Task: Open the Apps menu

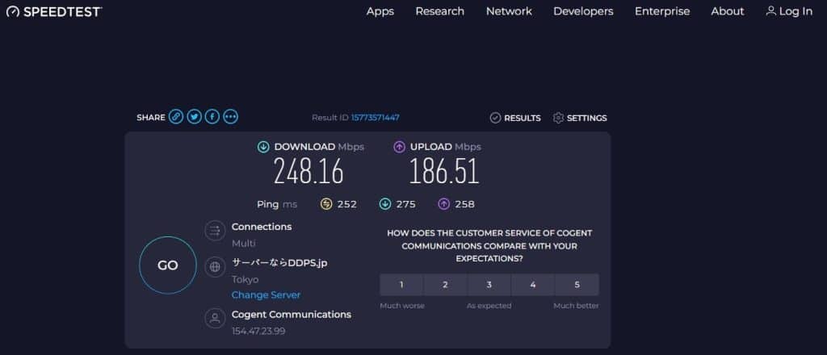Action: [380, 11]
